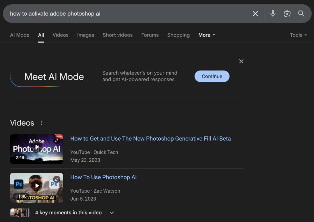Viewport: 314px width, 222px height.
Task: Open search by image camera icon
Action: pyautogui.click(x=287, y=13)
